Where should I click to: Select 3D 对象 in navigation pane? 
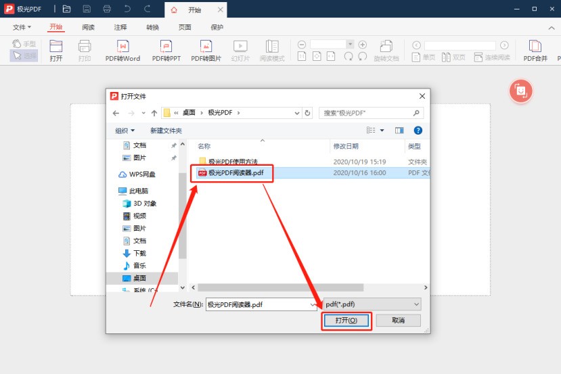pos(140,204)
